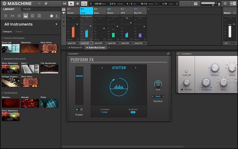Click the NI logo at the top right
The height and width of the screenshot is (149, 238).
233,4
